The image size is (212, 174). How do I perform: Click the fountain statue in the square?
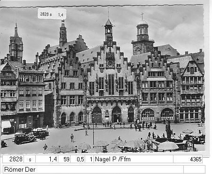168,130
